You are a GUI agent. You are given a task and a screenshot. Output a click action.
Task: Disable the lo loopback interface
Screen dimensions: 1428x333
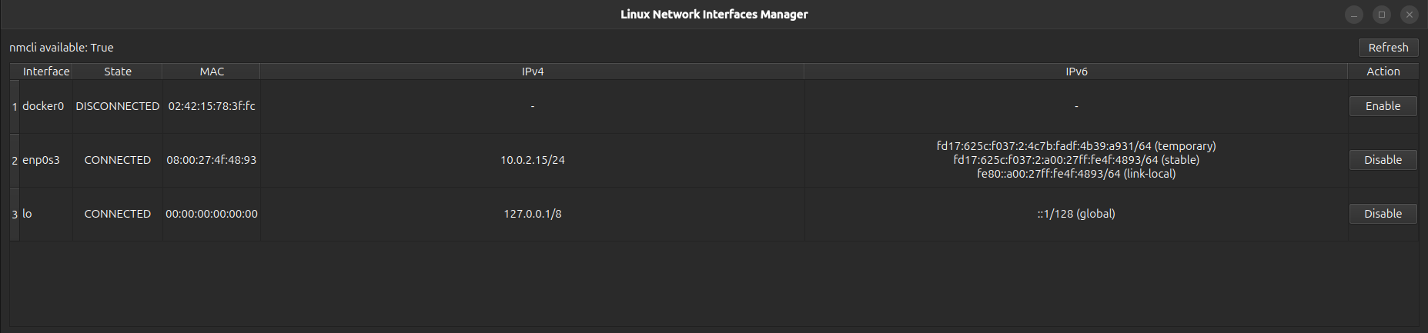1383,214
